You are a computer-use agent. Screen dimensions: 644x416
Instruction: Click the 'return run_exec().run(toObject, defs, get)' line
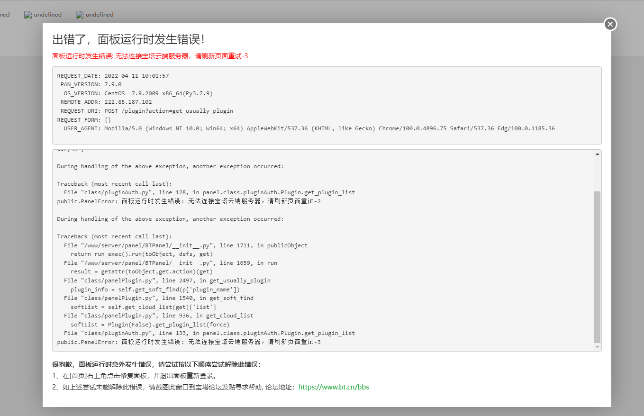(x=142, y=254)
